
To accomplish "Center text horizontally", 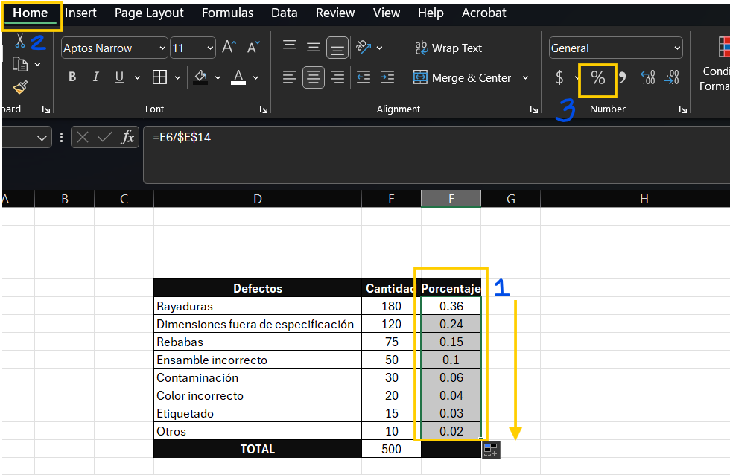I will pos(314,77).
